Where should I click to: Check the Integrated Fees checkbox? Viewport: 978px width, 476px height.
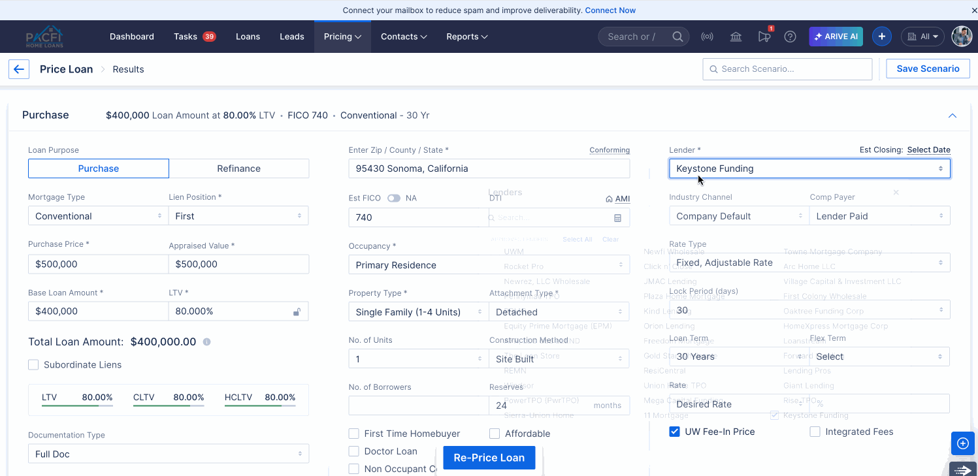(815, 432)
